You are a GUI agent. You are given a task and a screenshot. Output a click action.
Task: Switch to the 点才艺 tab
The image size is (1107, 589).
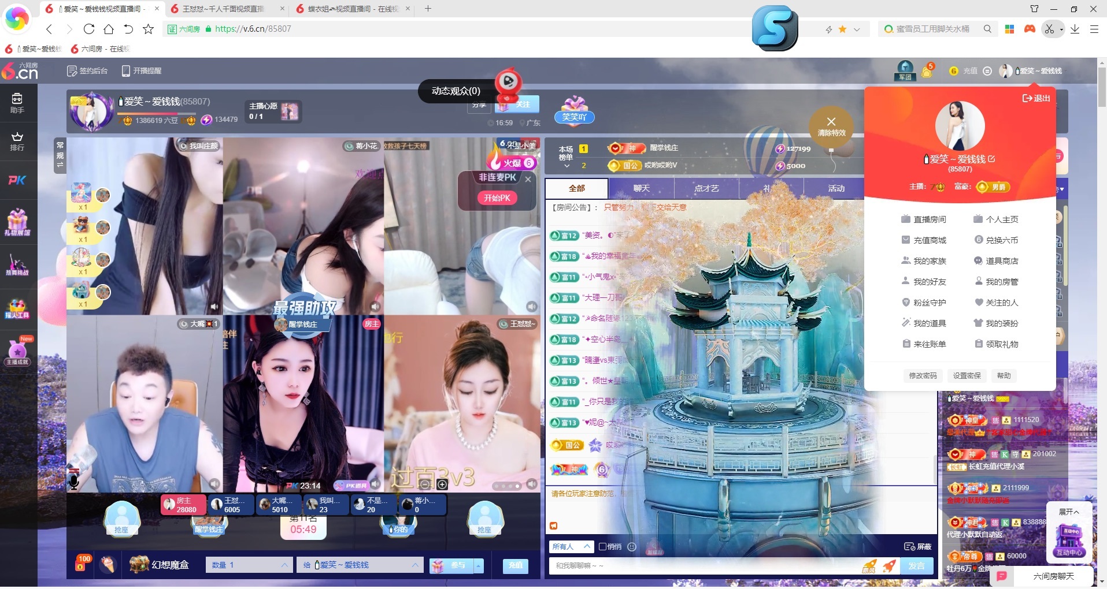tap(706, 188)
